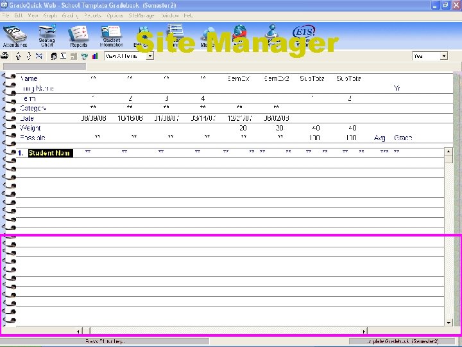This screenshot has height=347, width=462.
Task: Click the 'Press F1 for help' status text
Action: click(x=105, y=341)
